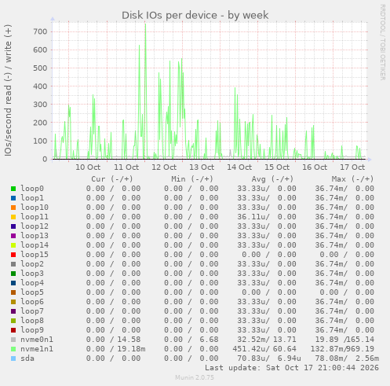The width and height of the screenshot is (390, 386).
Task: Click the 'loop12' legend label
Action: [35, 226]
